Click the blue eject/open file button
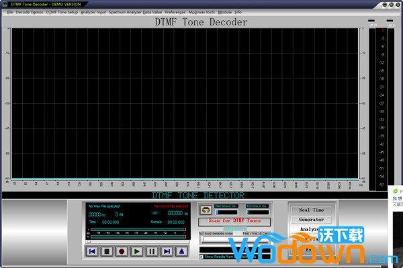Image resolution: width=403 pixels, height=268 pixels. coord(181,251)
